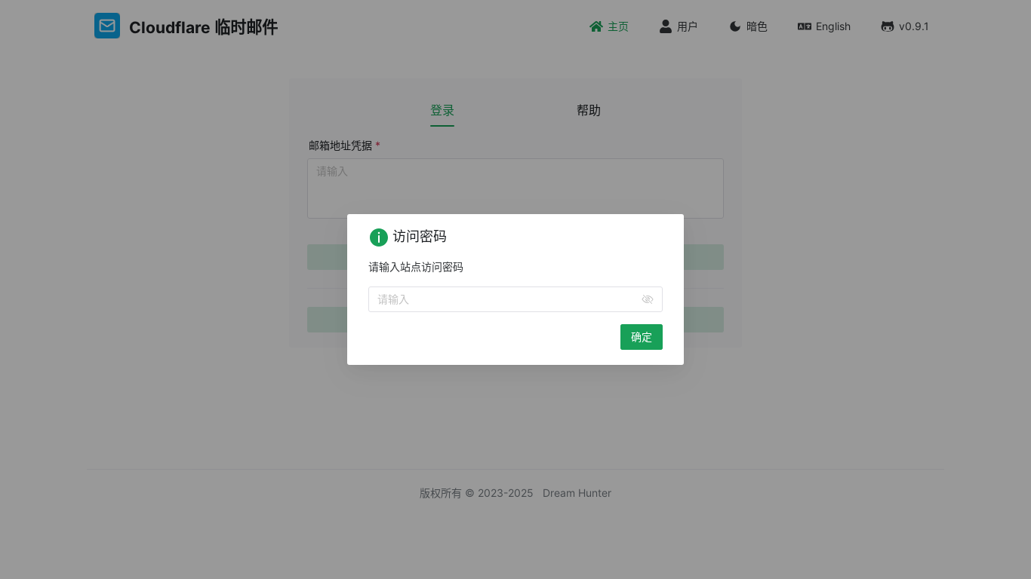Image resolution: width=1031 pixels, height=579 pixels.
Task: Click the house icon beside 主页
Action: coord(596,26)
